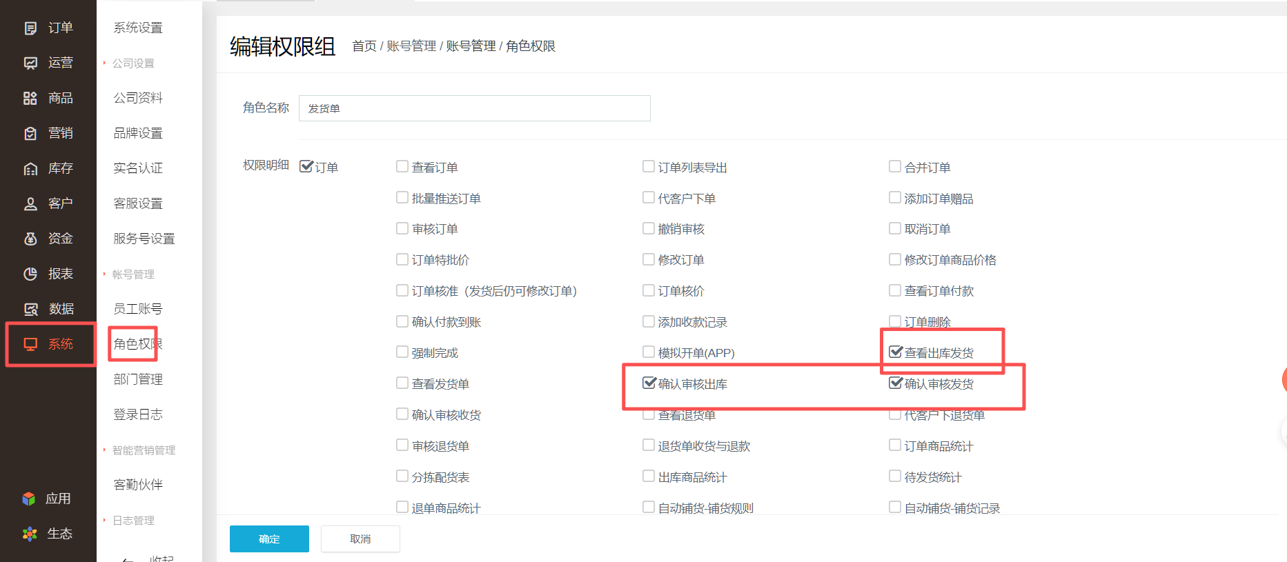
Task: Toggle the 订单 master checkbox
Action: click(306, 166)
